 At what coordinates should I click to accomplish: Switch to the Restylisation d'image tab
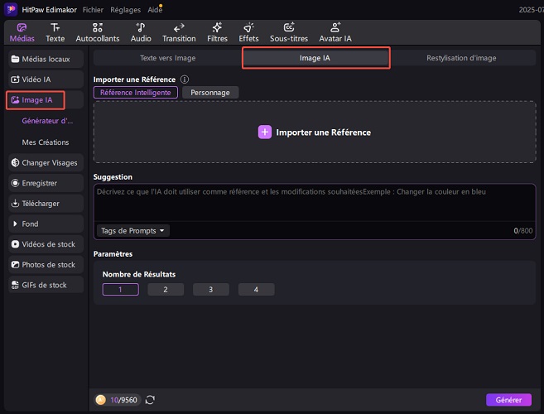(x=461, y=58)
